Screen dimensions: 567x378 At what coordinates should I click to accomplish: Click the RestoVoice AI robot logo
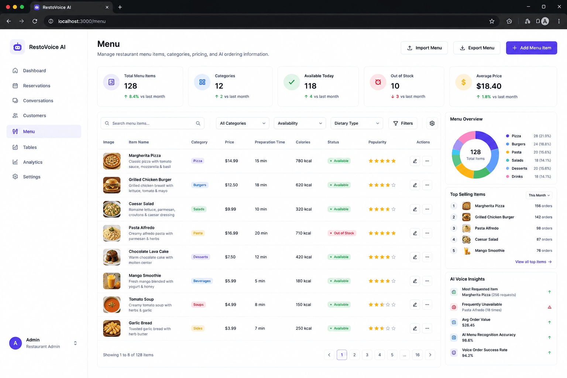click(x=17, y=47)
